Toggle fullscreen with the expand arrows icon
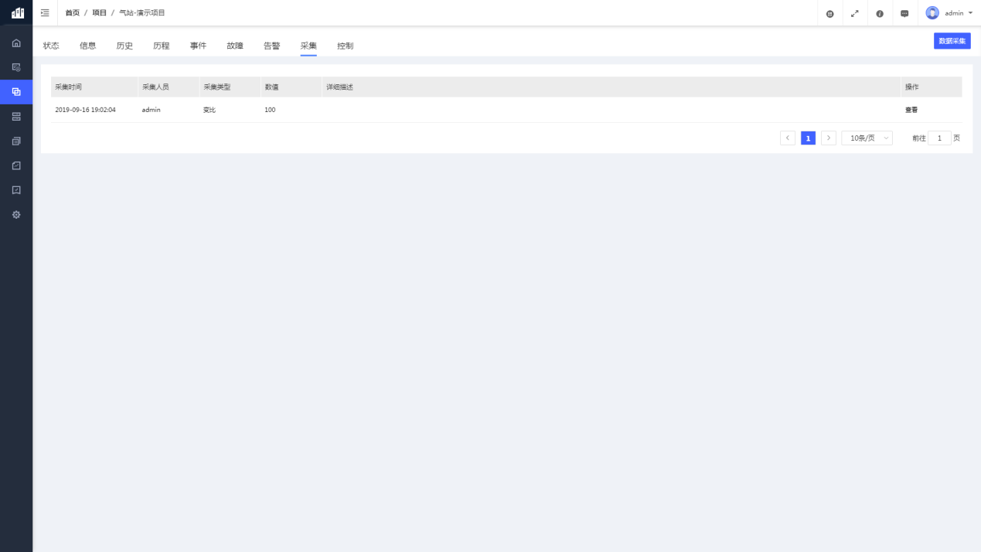981x552 pixels. [854, 13]
